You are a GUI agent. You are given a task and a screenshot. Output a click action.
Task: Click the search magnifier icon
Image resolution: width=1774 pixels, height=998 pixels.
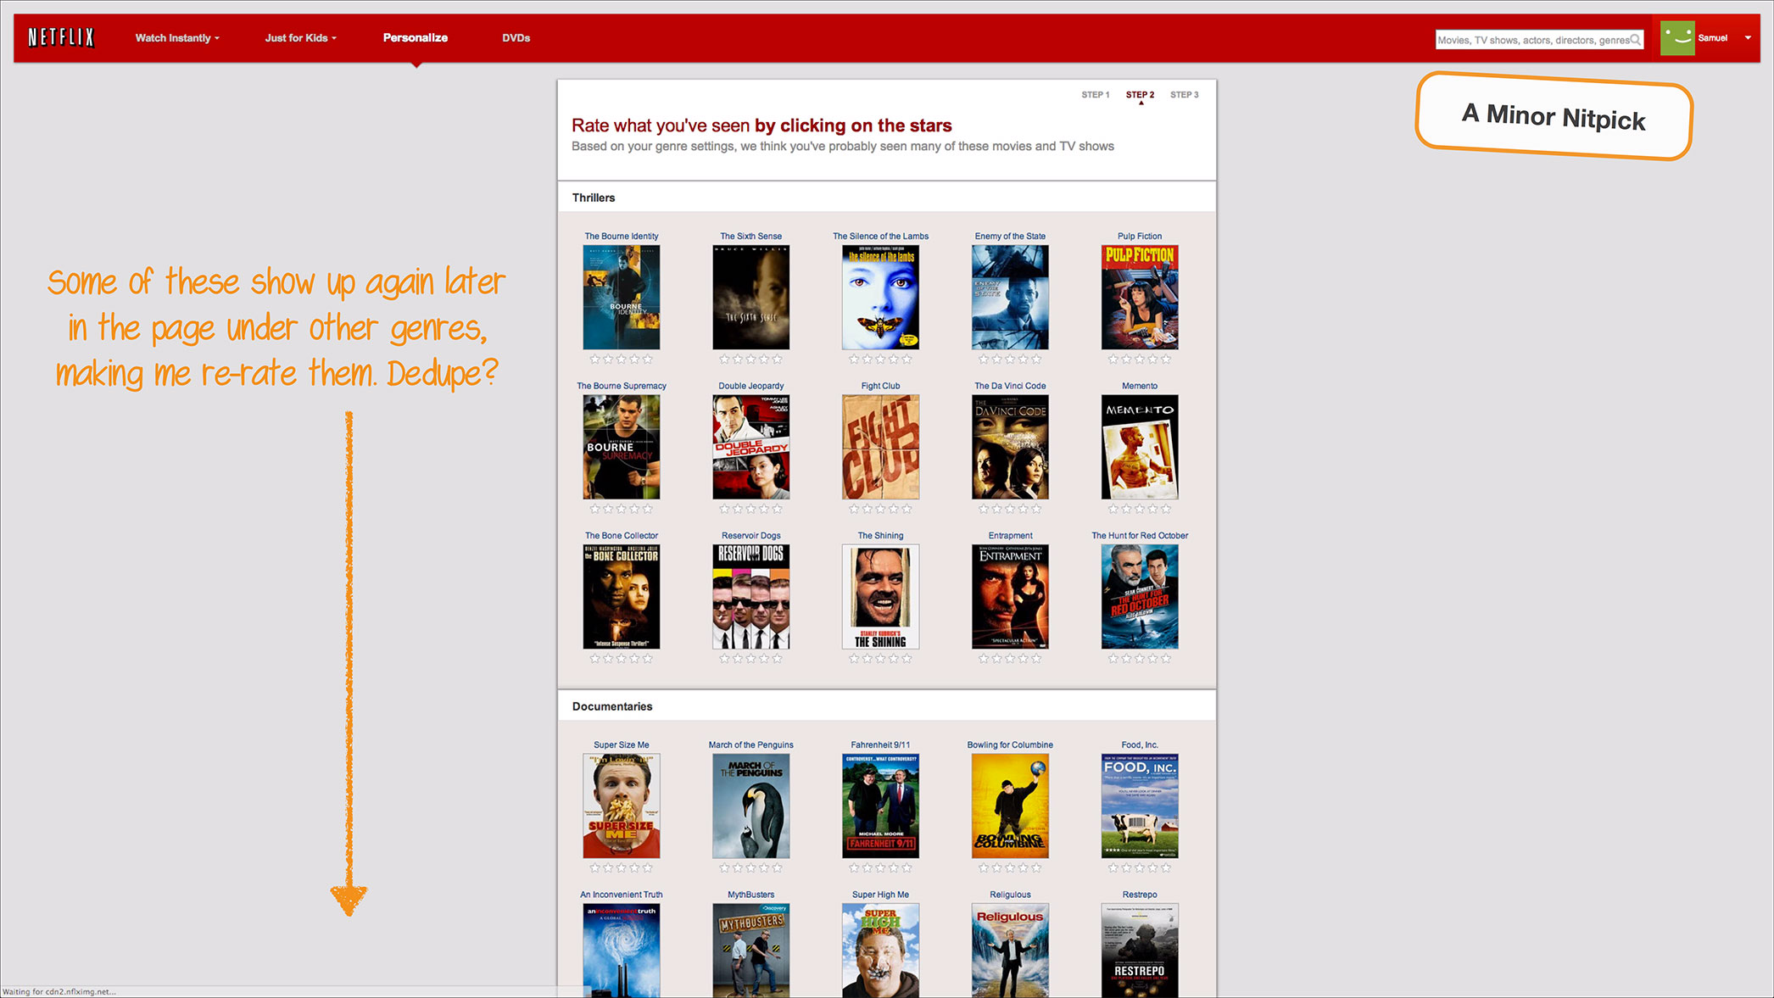[1635, 40]
